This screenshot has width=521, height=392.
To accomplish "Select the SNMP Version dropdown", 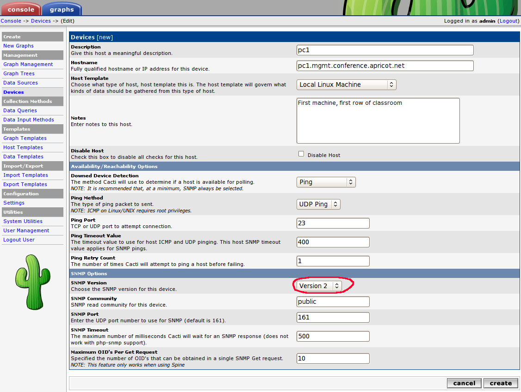I will click(x=319, y=286).
